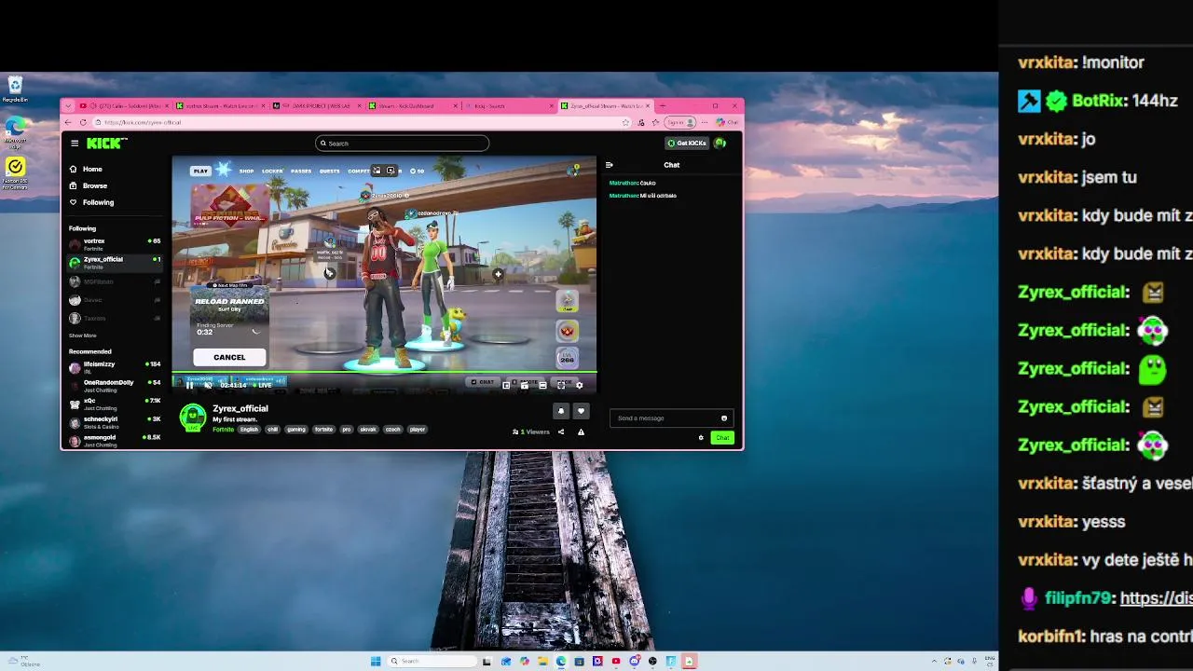Pause the stream video
1193x671 pixels.
click(x=189, y=385)
